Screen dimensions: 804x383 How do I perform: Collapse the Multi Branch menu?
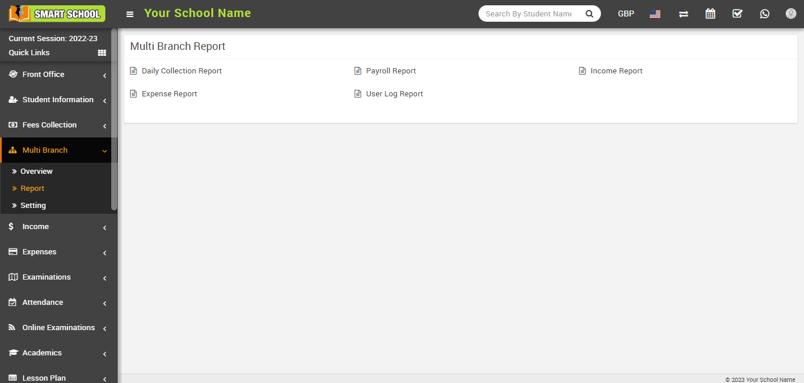click(x=58, y=150)
